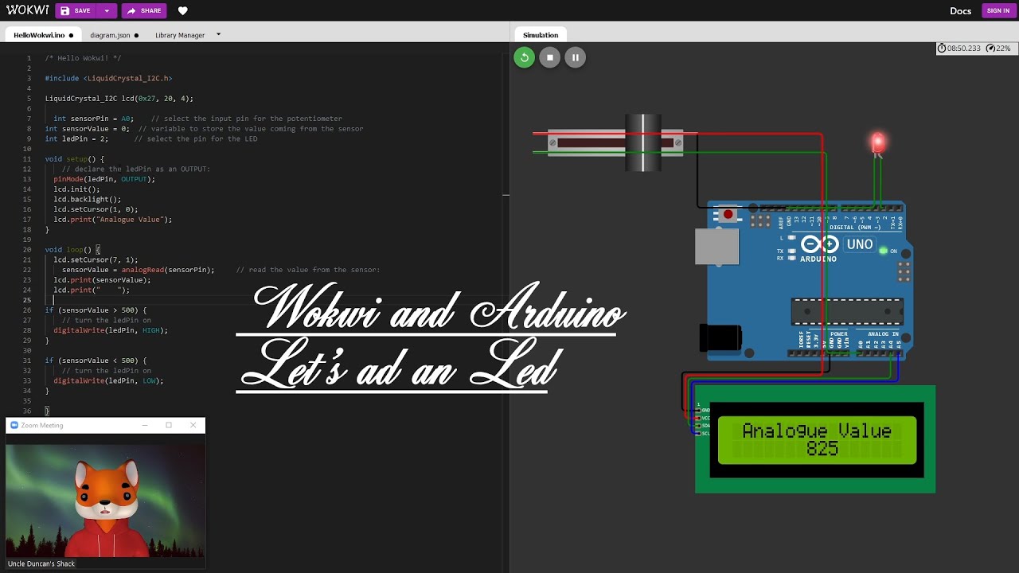Click the lcd.backlight() code line
Viewport: 1019px width, 573px height.
88,200
